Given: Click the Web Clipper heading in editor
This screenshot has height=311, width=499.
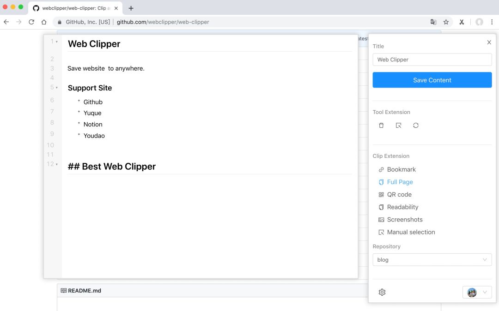Looking at the screenshot, I should pos(94,44).
